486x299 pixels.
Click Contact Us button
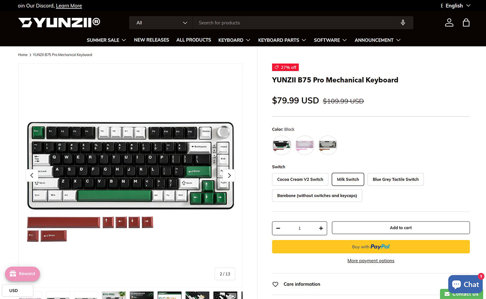pyautogui.click(x=462, y=294)
